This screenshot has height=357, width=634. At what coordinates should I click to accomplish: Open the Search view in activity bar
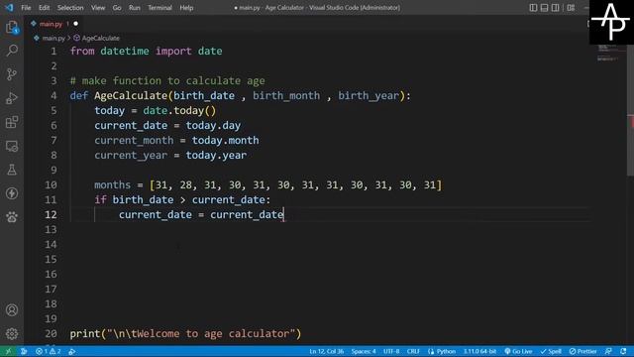click(x=12, y=51)
